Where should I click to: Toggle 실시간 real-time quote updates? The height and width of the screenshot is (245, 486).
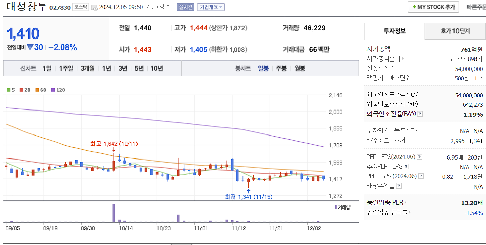click(185, 7)
